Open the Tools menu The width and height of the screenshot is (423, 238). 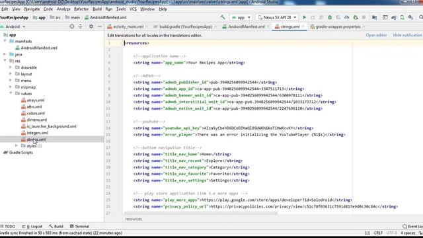click(x=121, y=9)
